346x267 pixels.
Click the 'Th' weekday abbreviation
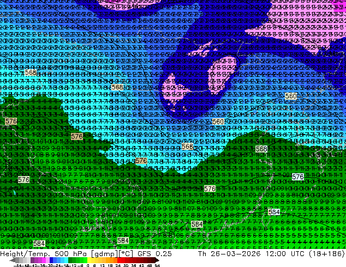(x=202, y=253)
